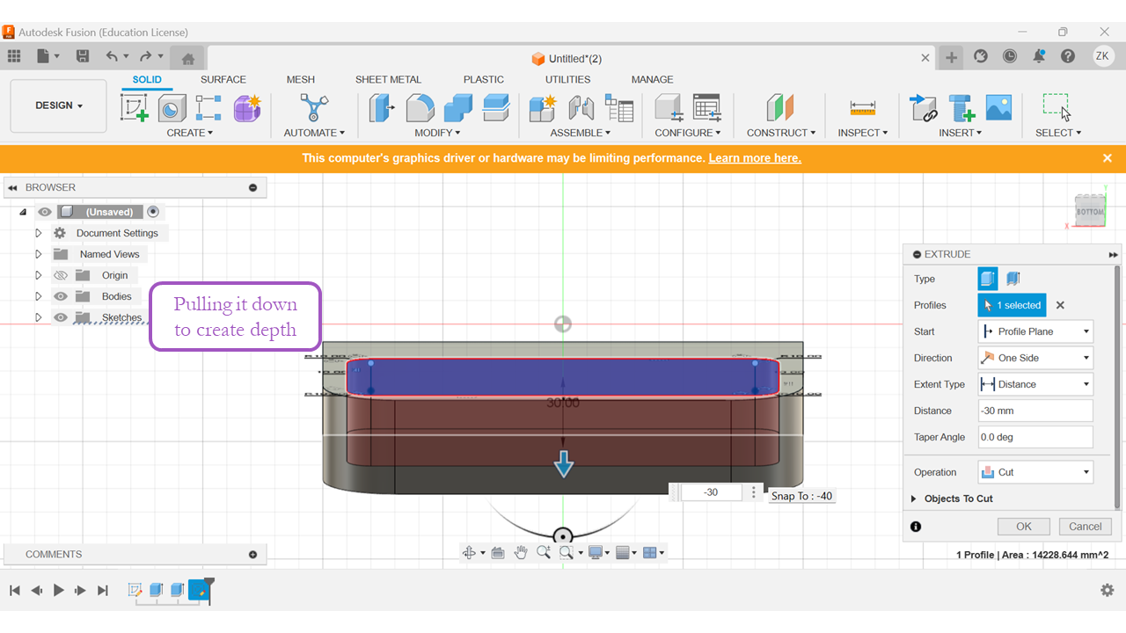Click the Distance input field
Image resolution: width=1126 pixels, height=633 pixels.
[x=1035, y=411]
